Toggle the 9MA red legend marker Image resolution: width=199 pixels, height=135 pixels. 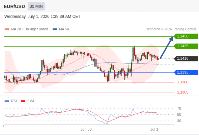pos(23,101)
